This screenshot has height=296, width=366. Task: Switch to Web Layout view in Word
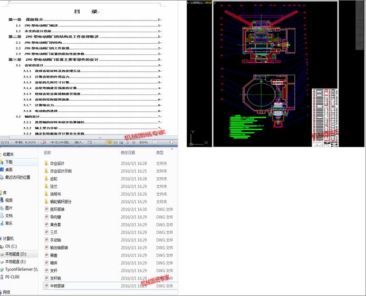[x=121, y=142]
